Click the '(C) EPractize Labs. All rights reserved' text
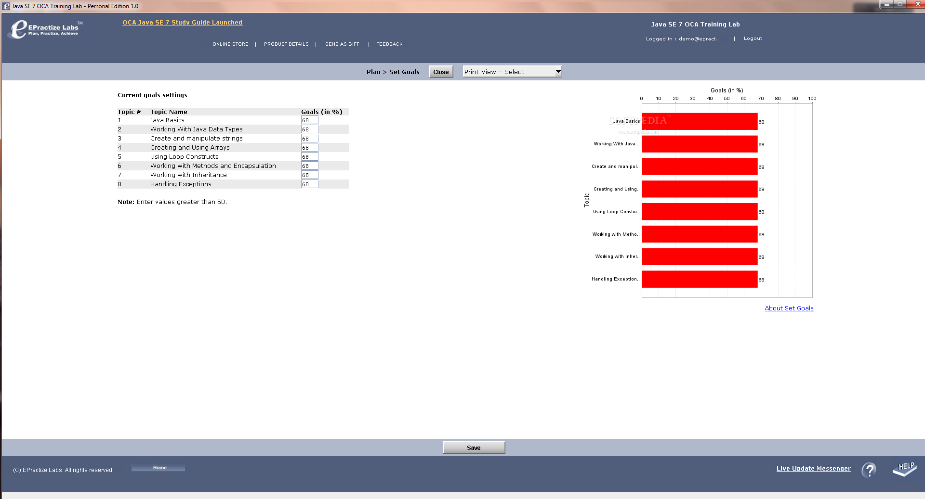 click(63, 470)
